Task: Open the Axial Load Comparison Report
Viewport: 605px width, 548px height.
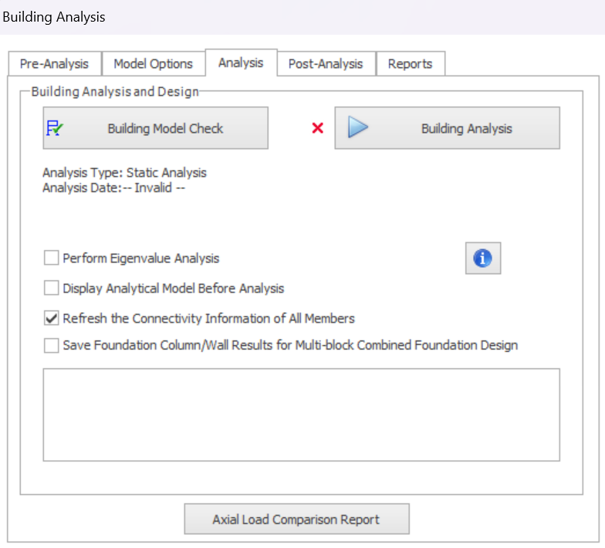Action: 296,519
